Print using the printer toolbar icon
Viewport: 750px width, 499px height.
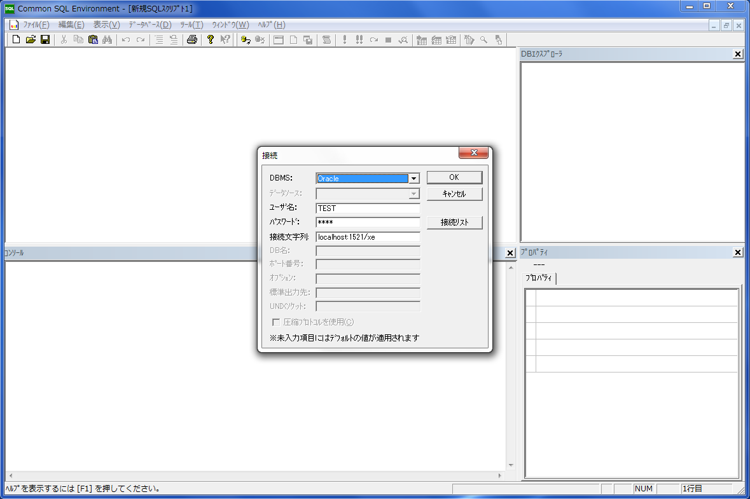pyautogui.click(x=192, y=39)
